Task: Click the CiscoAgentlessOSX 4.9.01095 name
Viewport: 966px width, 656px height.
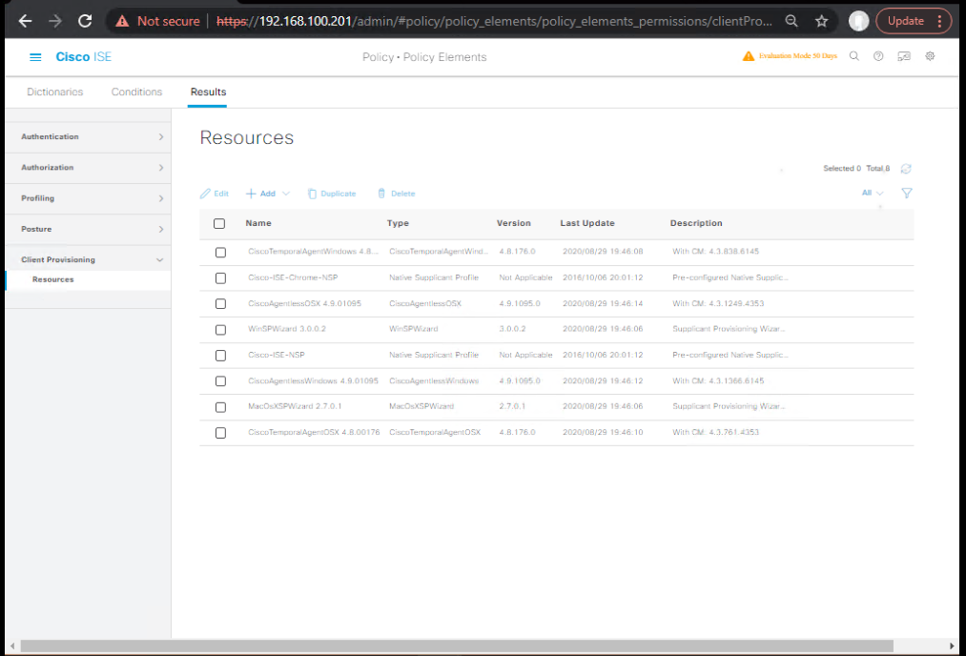Action: (304, 303)
